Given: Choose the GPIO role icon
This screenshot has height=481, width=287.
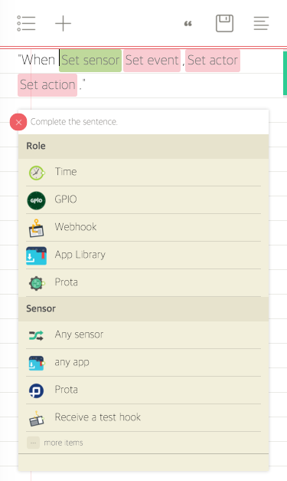Looking at the screenshot, I should pos(37,200).
